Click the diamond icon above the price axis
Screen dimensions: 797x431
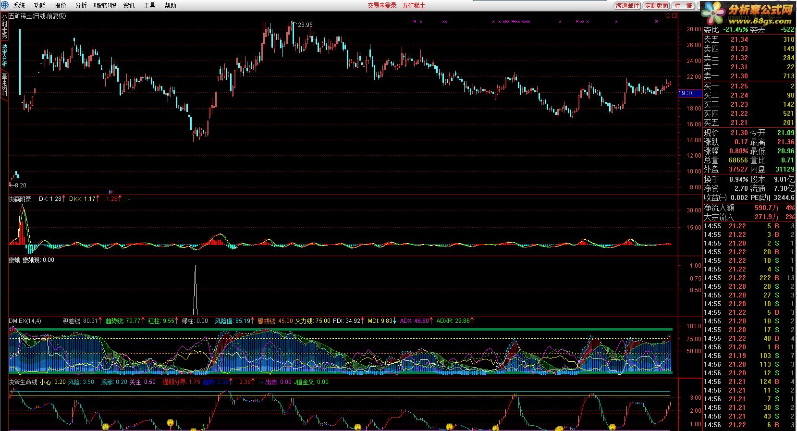(x=668, y=16)
